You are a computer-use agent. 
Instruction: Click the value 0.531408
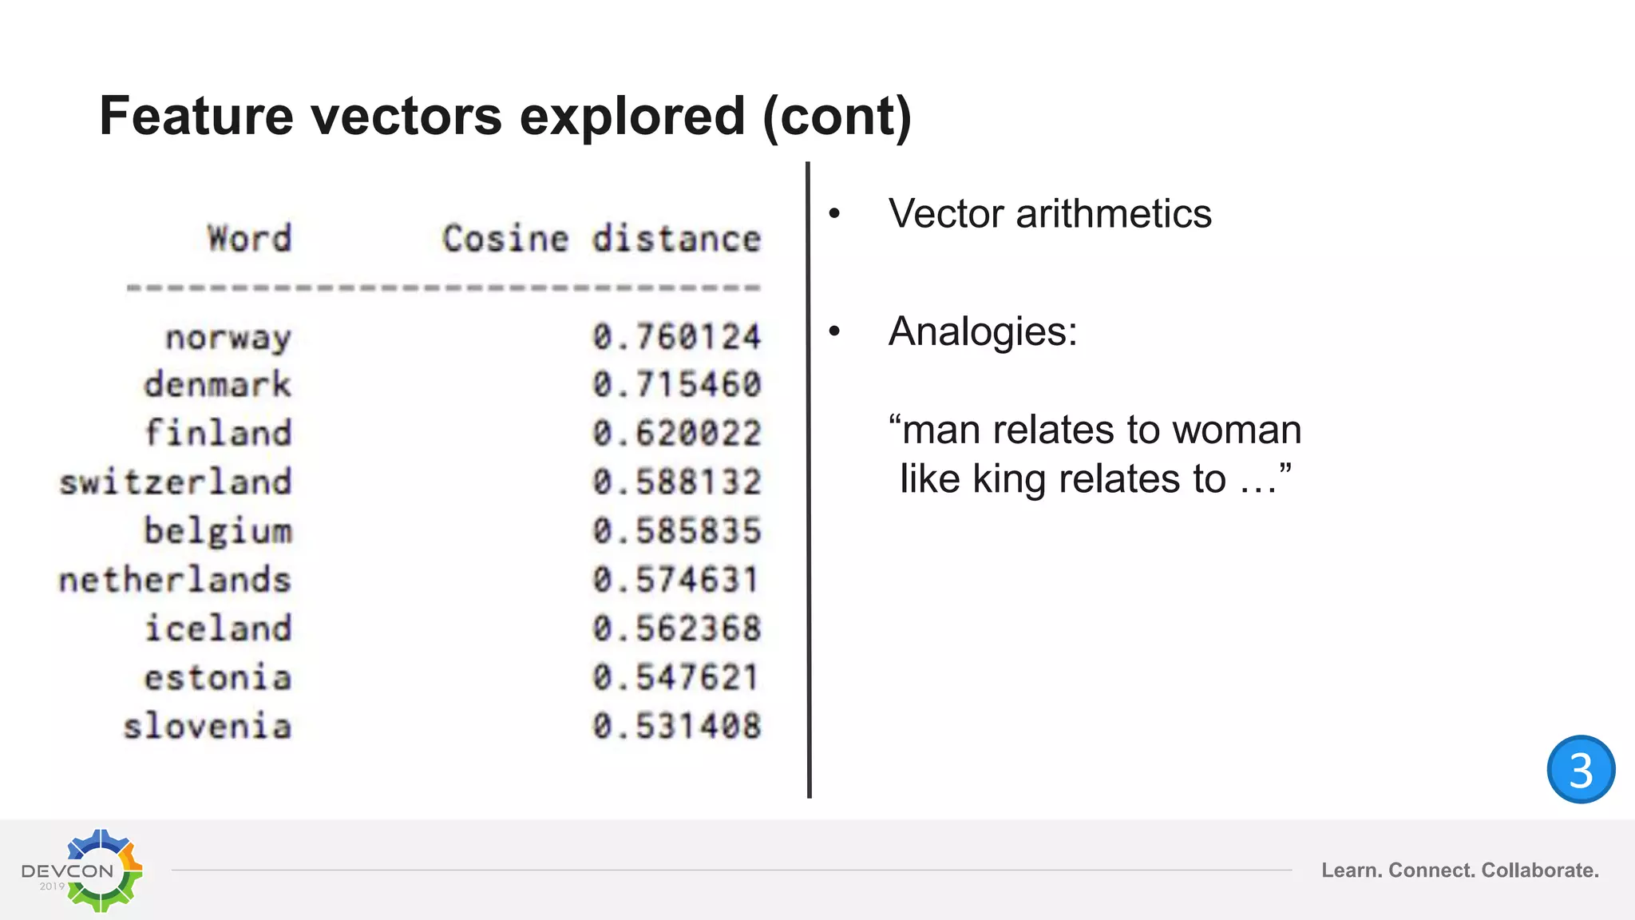[677, 726]
